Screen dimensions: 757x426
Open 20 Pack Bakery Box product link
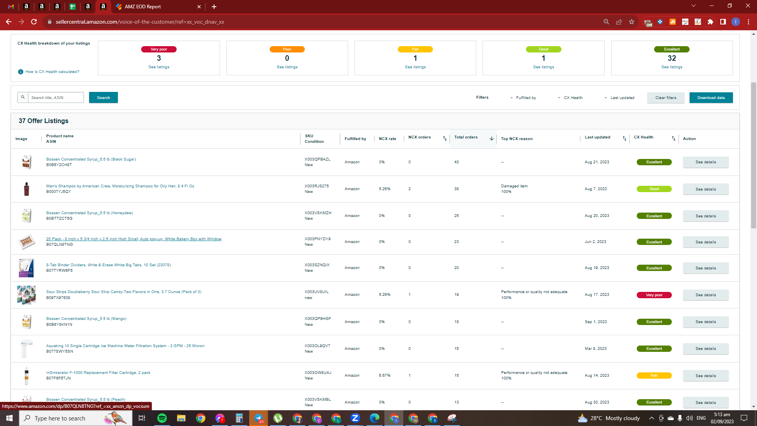pyautogui.click(x=134, y=239)
